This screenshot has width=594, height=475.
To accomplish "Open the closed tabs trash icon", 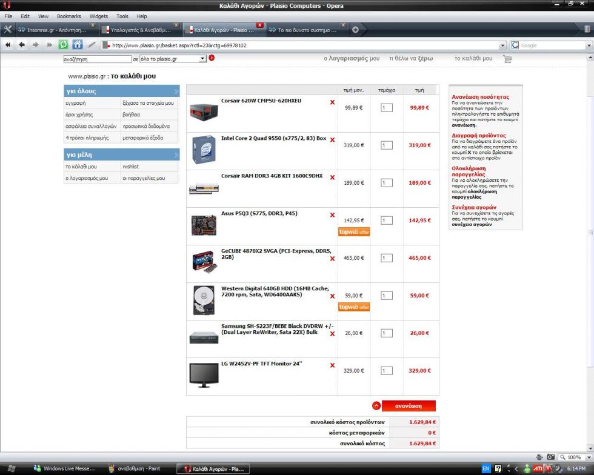I will (587, 29).
